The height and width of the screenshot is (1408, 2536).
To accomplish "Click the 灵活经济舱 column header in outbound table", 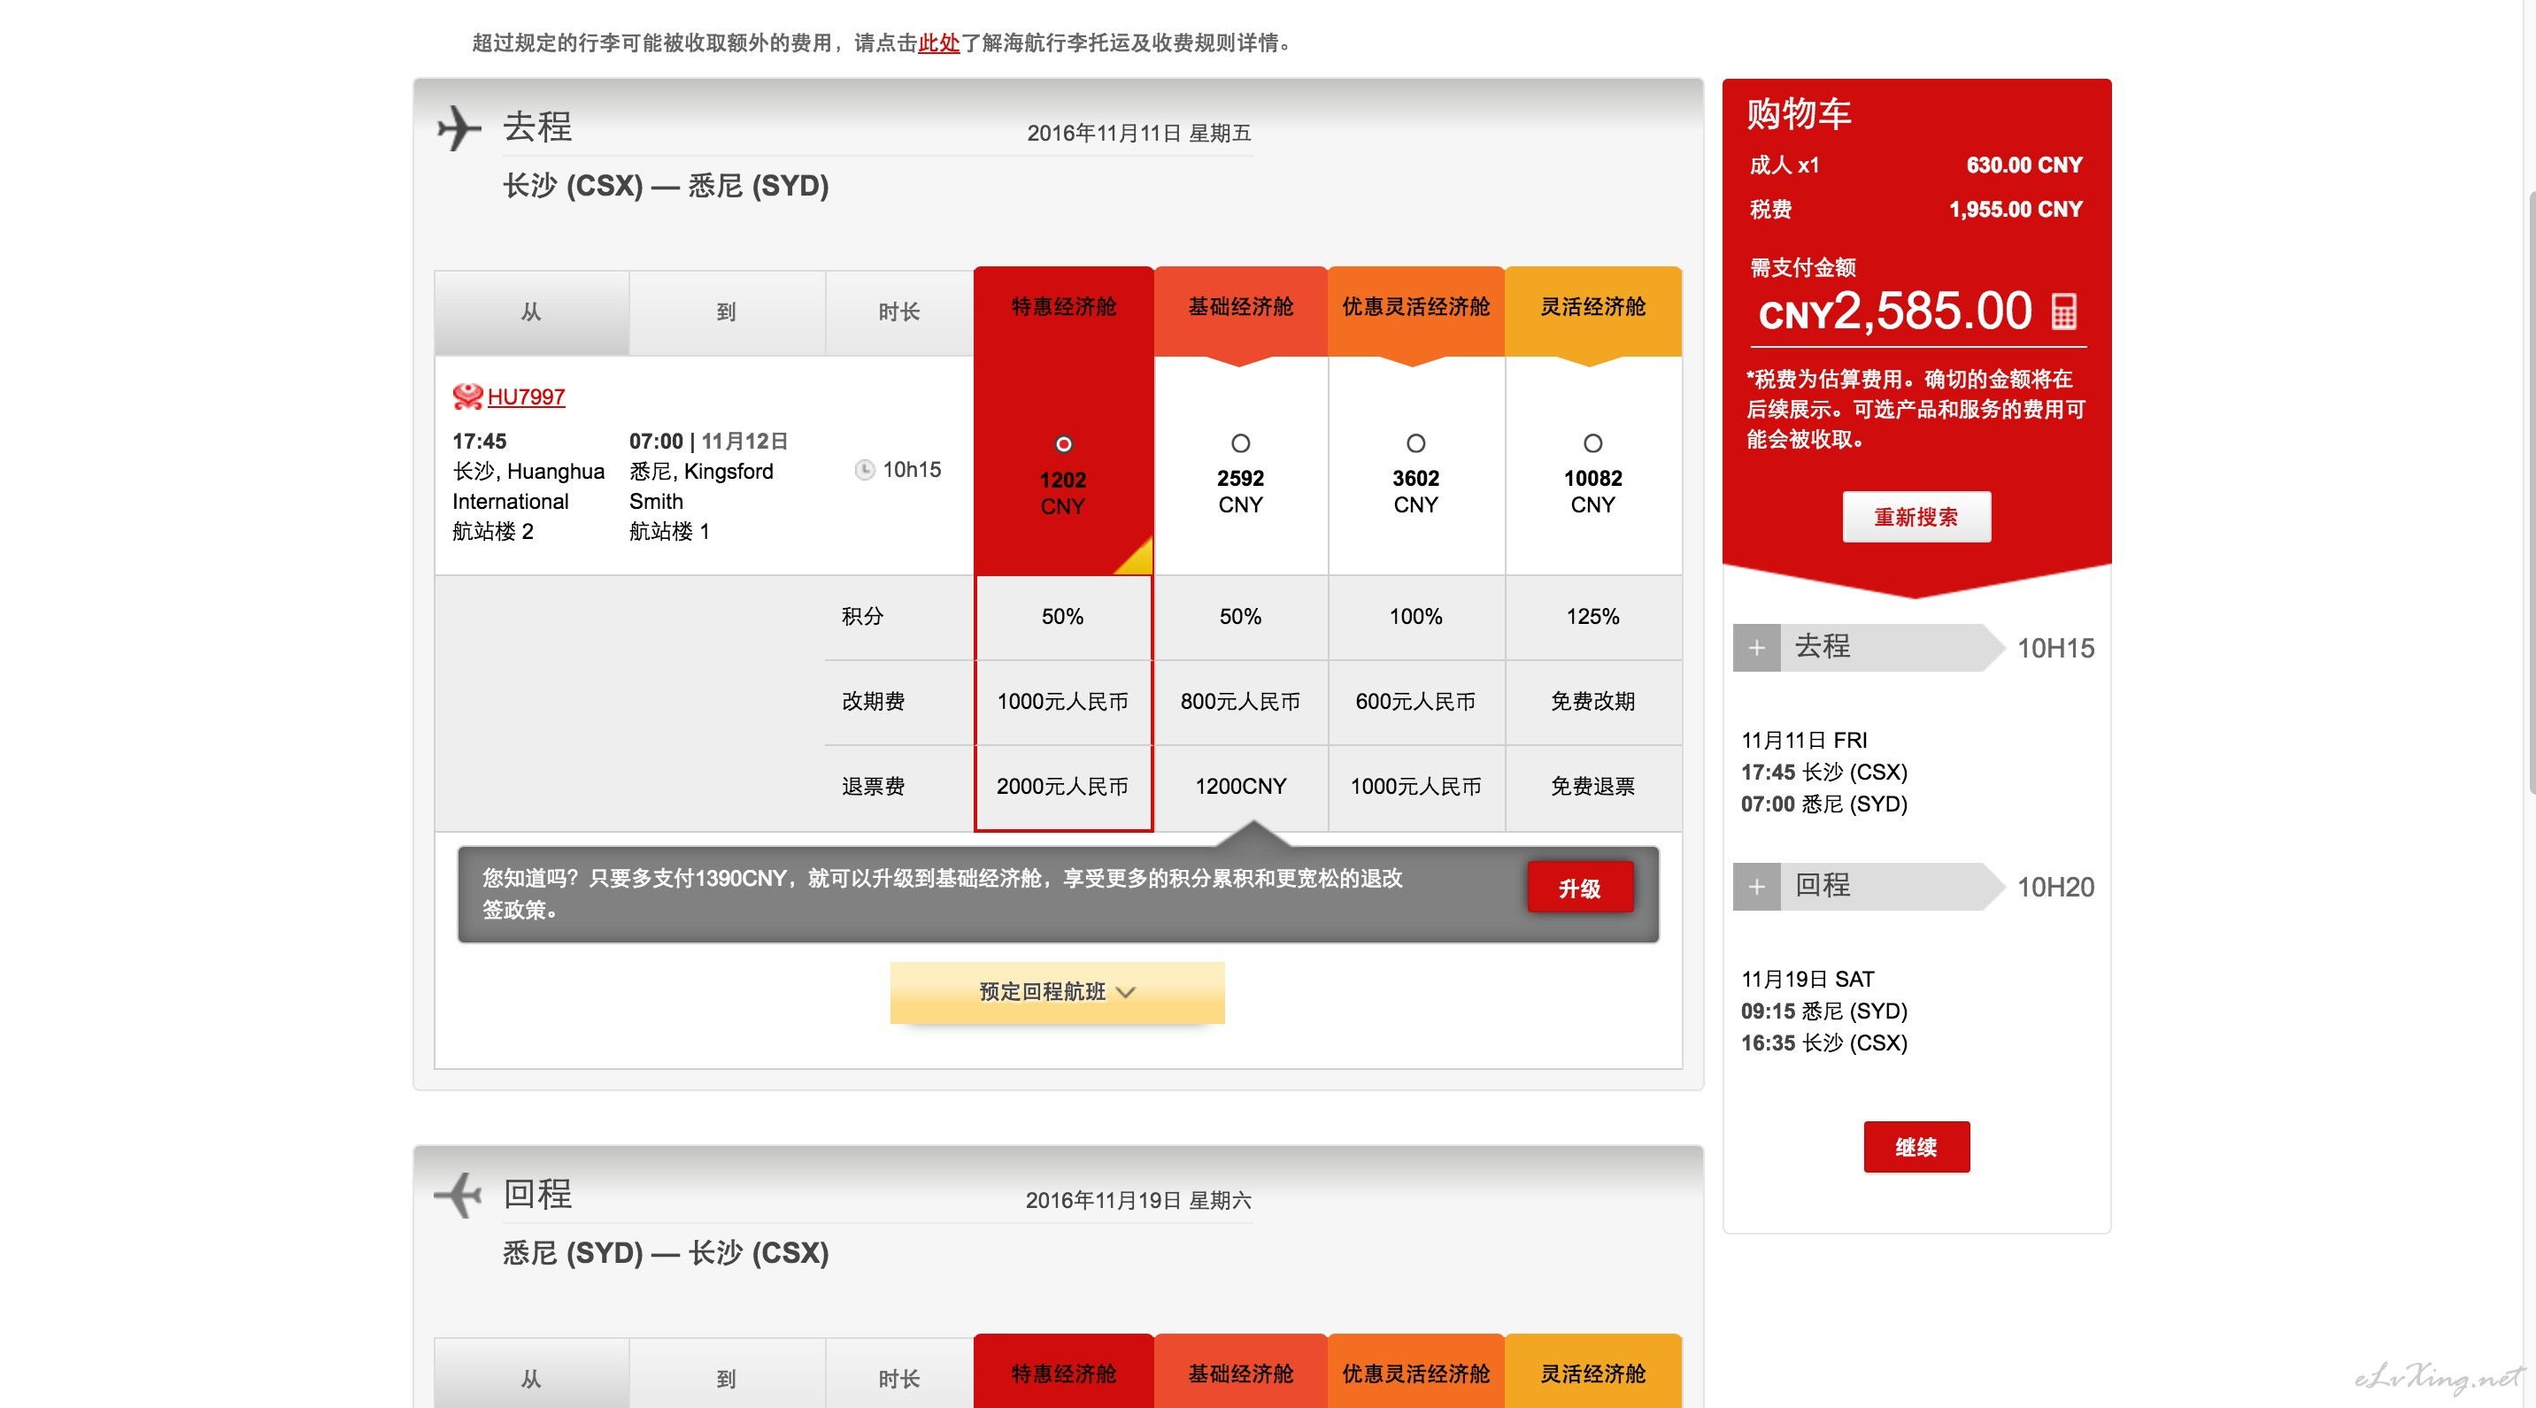I will coord(1593,308).
